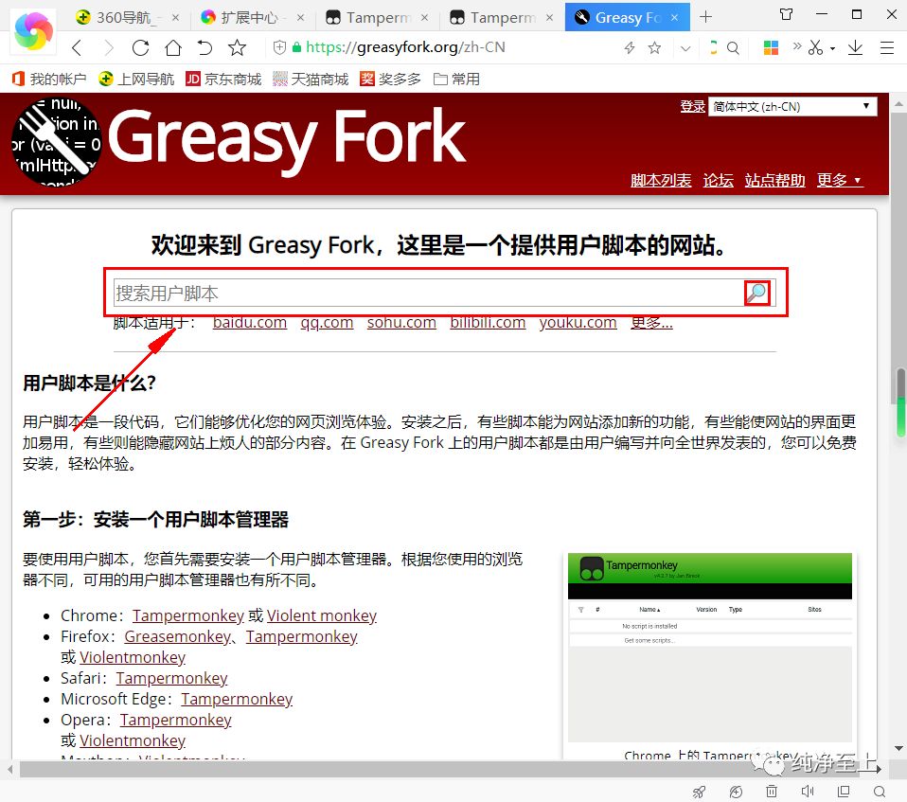907x802 pixels.
Task: Open a new tab with the plus button
Action: 705,17
